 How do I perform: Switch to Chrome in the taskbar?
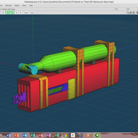65,135
